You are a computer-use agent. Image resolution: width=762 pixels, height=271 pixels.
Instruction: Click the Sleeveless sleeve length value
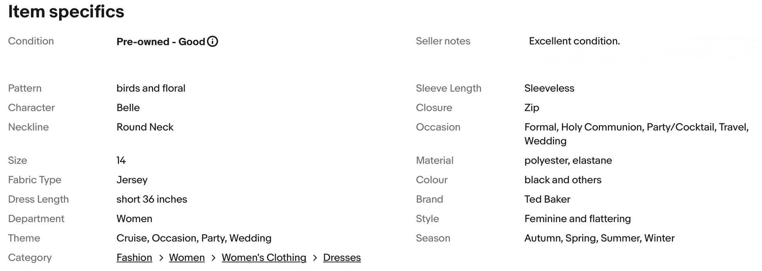[549, 88]
